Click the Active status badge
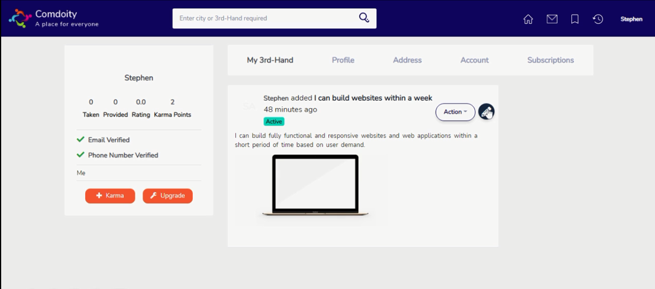Viewport: 655px width, 289px height. point(274,121)
